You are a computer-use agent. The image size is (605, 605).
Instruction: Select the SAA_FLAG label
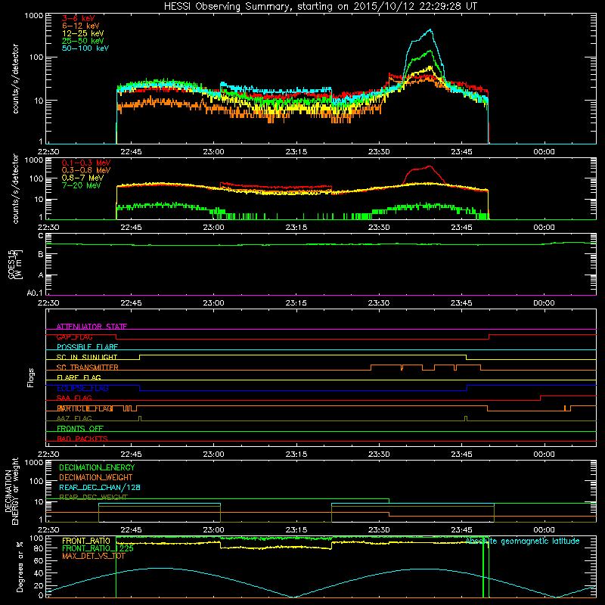coord(74,398)
